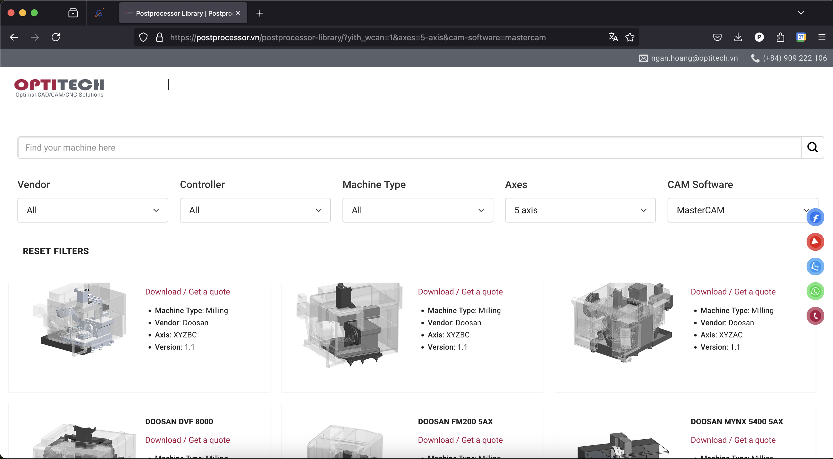Open quote link of first XYZBC Doosan card
Viewport: 833px width, 459px height.
pyautogui.click(x=187, y=292)
